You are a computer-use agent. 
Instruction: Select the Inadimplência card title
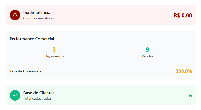pos(37,12)
